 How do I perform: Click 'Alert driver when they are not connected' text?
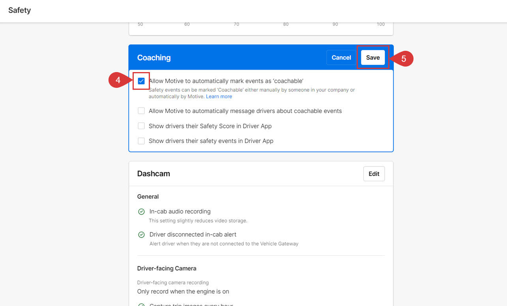click(x=224, y=244)
